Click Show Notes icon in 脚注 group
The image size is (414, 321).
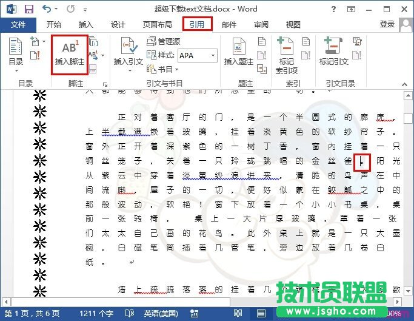click(93, 69)
